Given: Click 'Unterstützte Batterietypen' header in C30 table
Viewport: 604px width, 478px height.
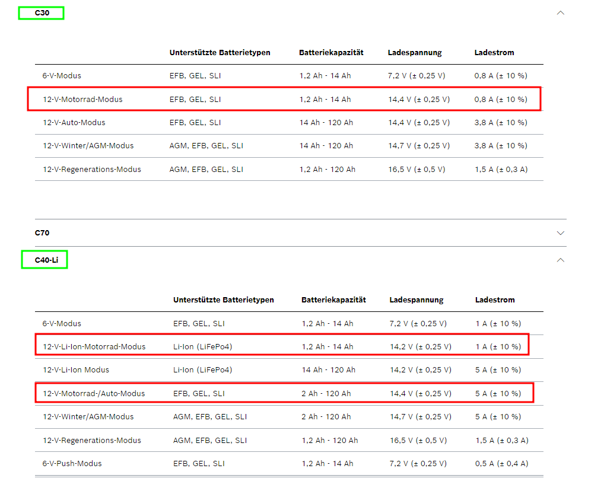Looking at the screenshot, I should point(220,52).
